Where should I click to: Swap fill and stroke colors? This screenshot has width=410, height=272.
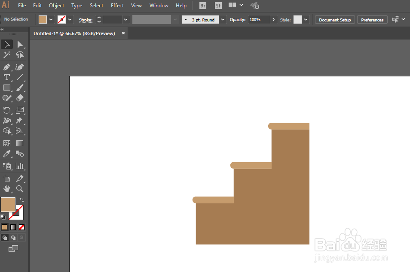click(x=22, y=200)
